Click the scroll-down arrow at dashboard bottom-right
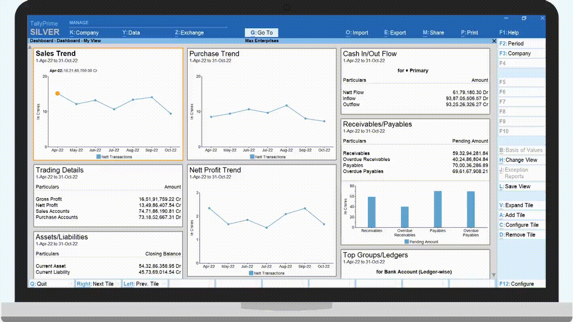 click(494, 275)
